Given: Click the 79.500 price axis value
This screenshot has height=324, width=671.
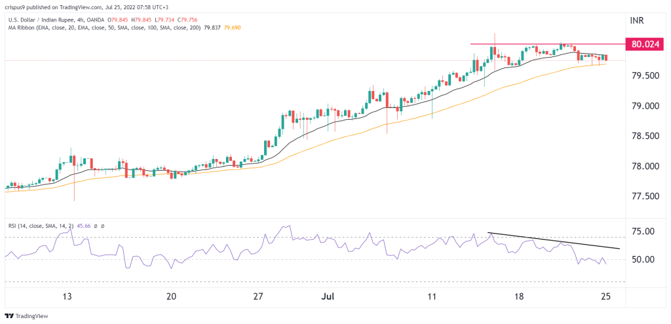Looking at the screenshot, I should pyautogui.click(x=646, y=76).
